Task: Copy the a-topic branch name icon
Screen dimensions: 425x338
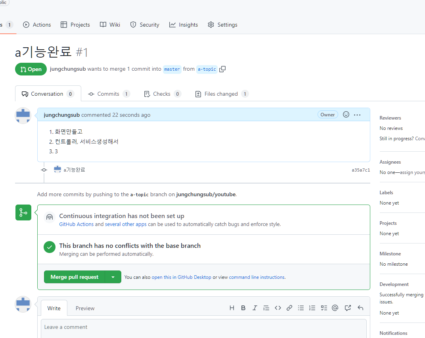Action: (222, 69)
